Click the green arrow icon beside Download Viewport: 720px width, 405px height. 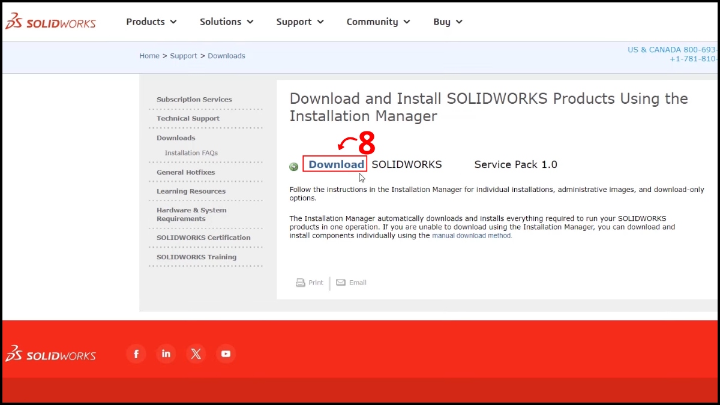294,167
